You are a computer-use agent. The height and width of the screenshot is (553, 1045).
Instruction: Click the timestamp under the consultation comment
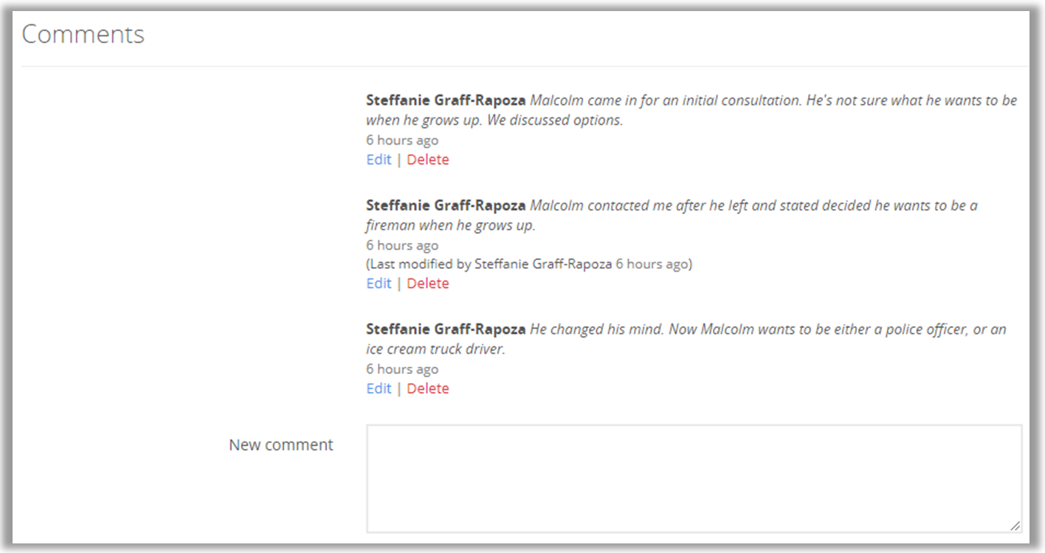click(402, 140)
